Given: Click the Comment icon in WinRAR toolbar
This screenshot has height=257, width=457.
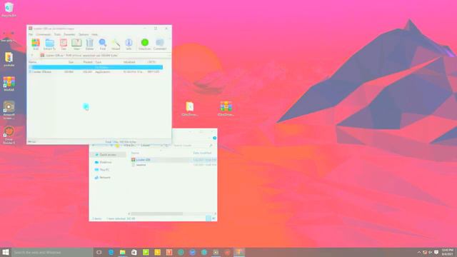Looking at the screenshot, I should (x=160, y=44).
